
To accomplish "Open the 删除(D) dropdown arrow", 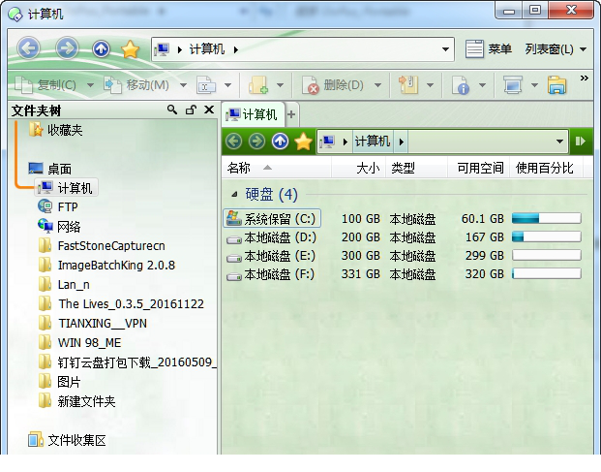I will click(x=378, y=85).
